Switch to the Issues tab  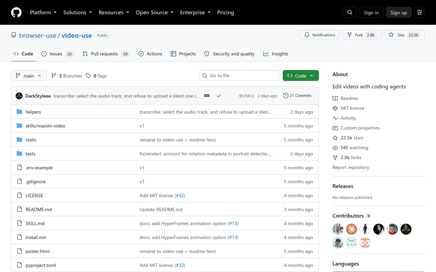coord(57,54)
